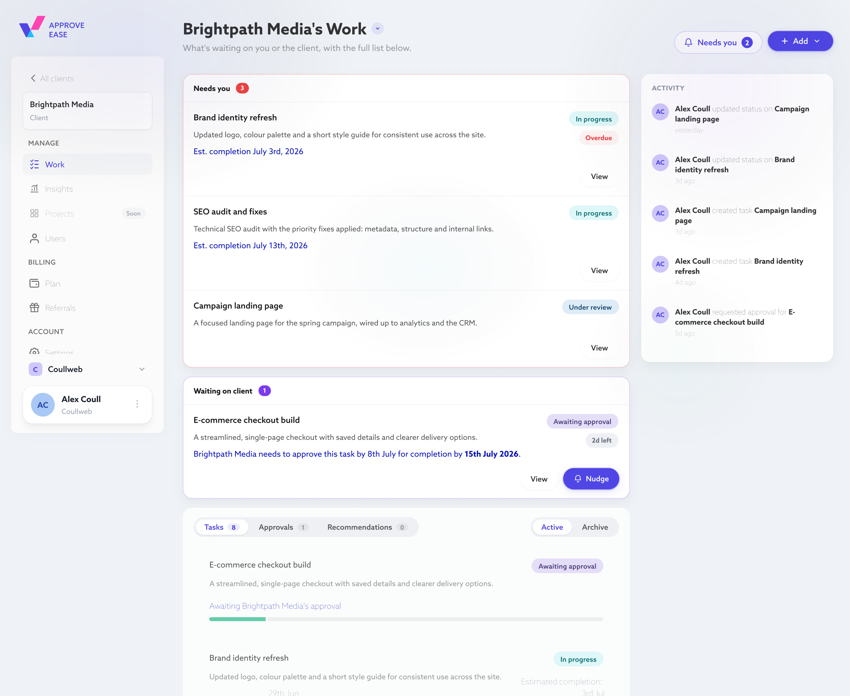
Task: Click the Soon label beside Projects
Action: [133, 213]
